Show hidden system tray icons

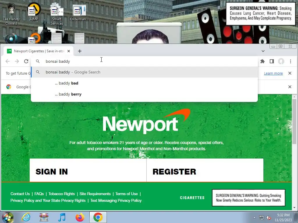254,217
